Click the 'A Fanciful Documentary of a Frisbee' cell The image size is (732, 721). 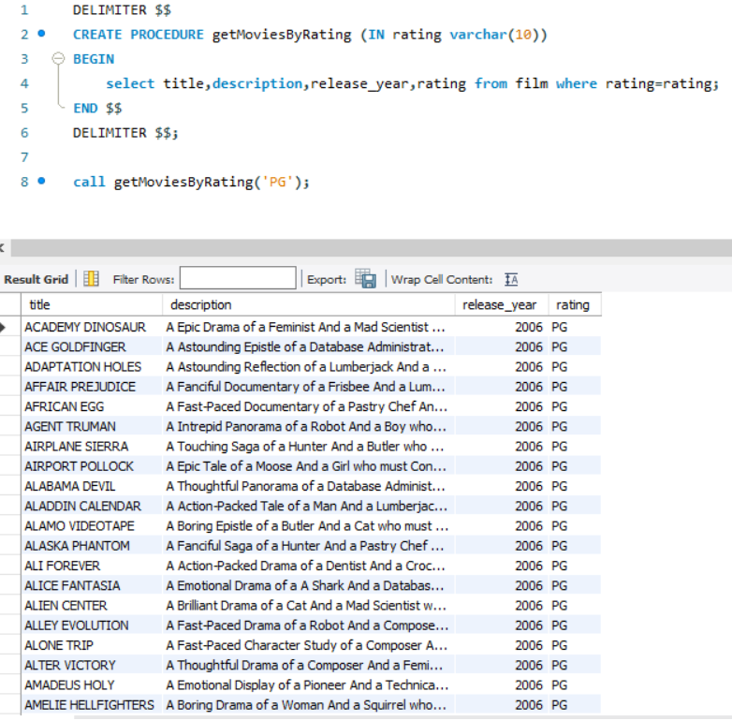[x=309, y=387]
